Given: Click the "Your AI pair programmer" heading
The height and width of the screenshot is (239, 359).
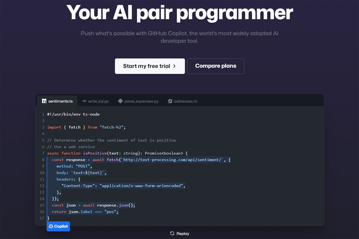Looking at the screenshot, I should [179, 13].
